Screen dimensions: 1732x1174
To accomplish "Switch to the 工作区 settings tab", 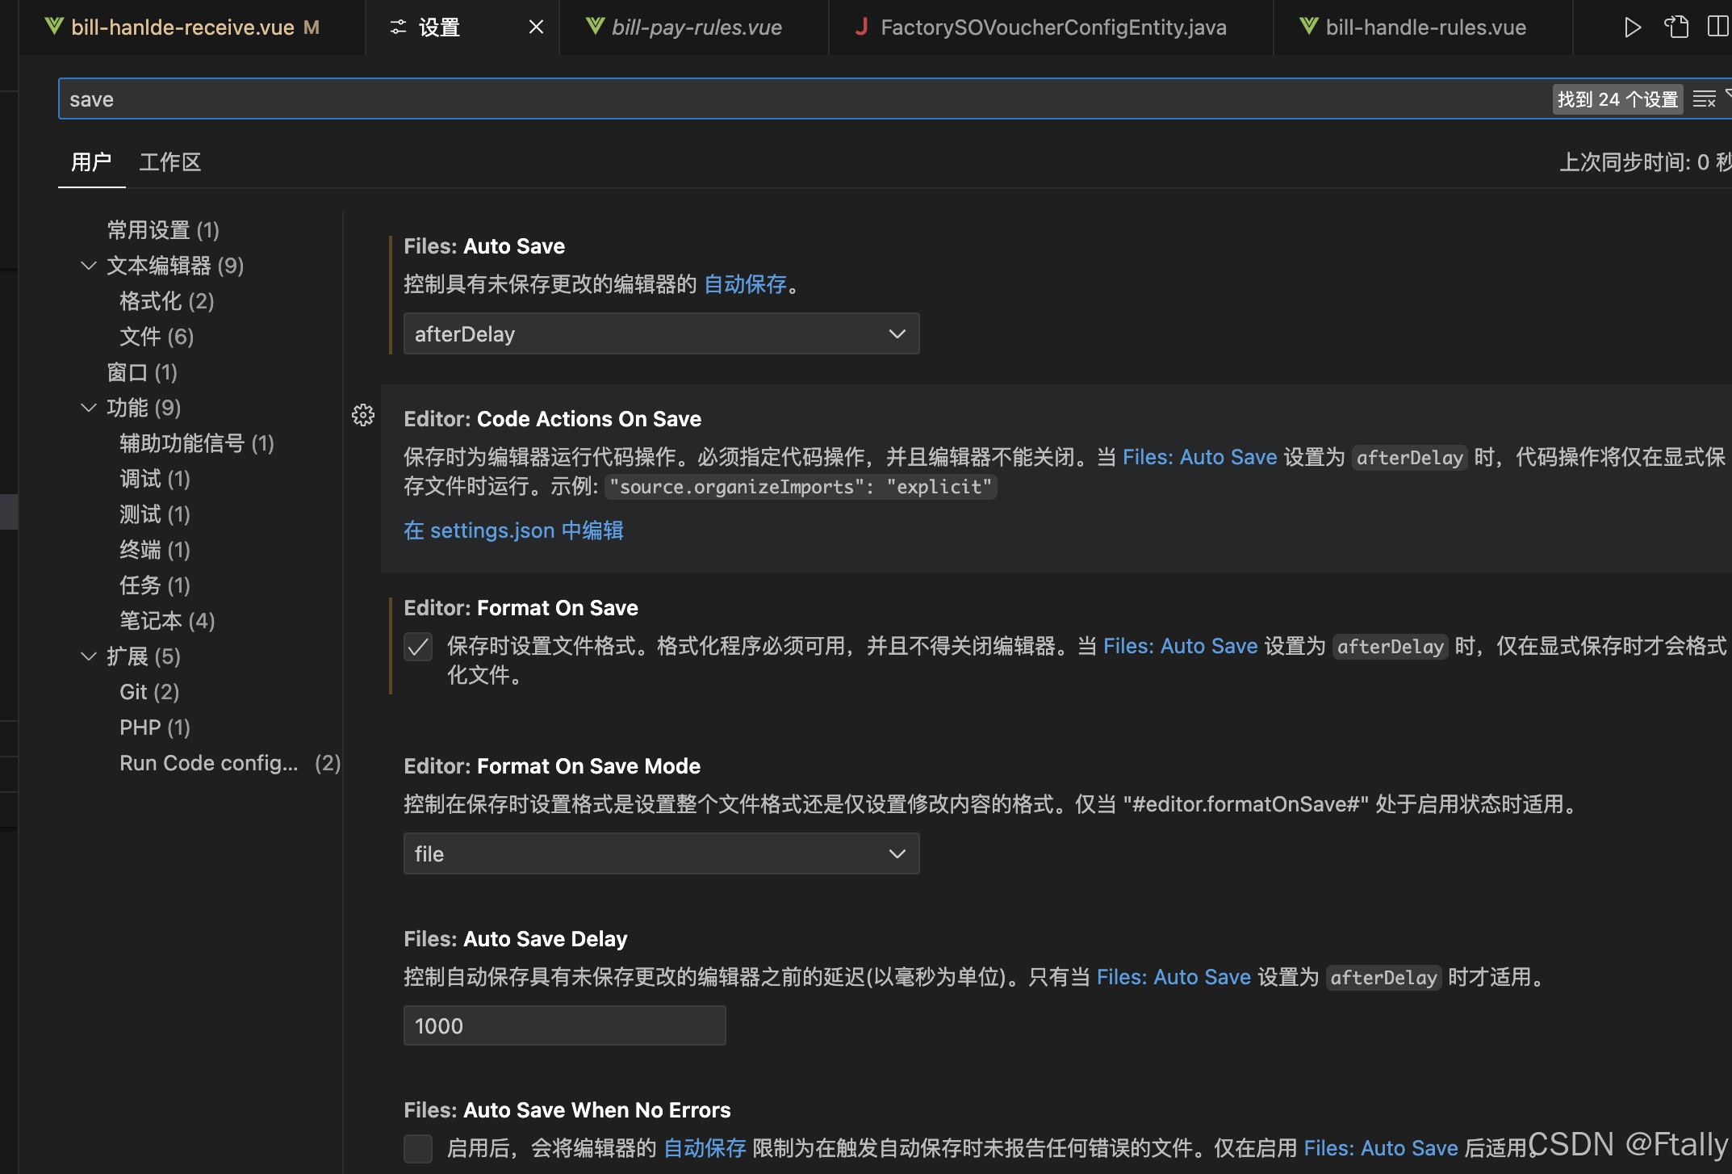I will [169, 161].
